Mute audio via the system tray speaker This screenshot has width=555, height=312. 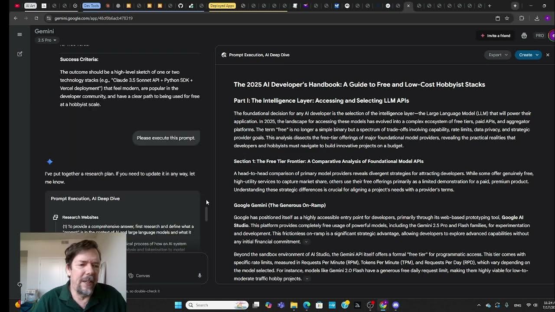pyautogui.click(x=536, y=305)
